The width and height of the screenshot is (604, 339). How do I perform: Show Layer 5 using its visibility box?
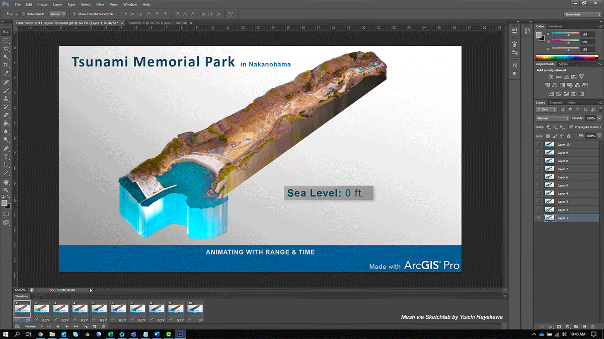coord(539,185)
